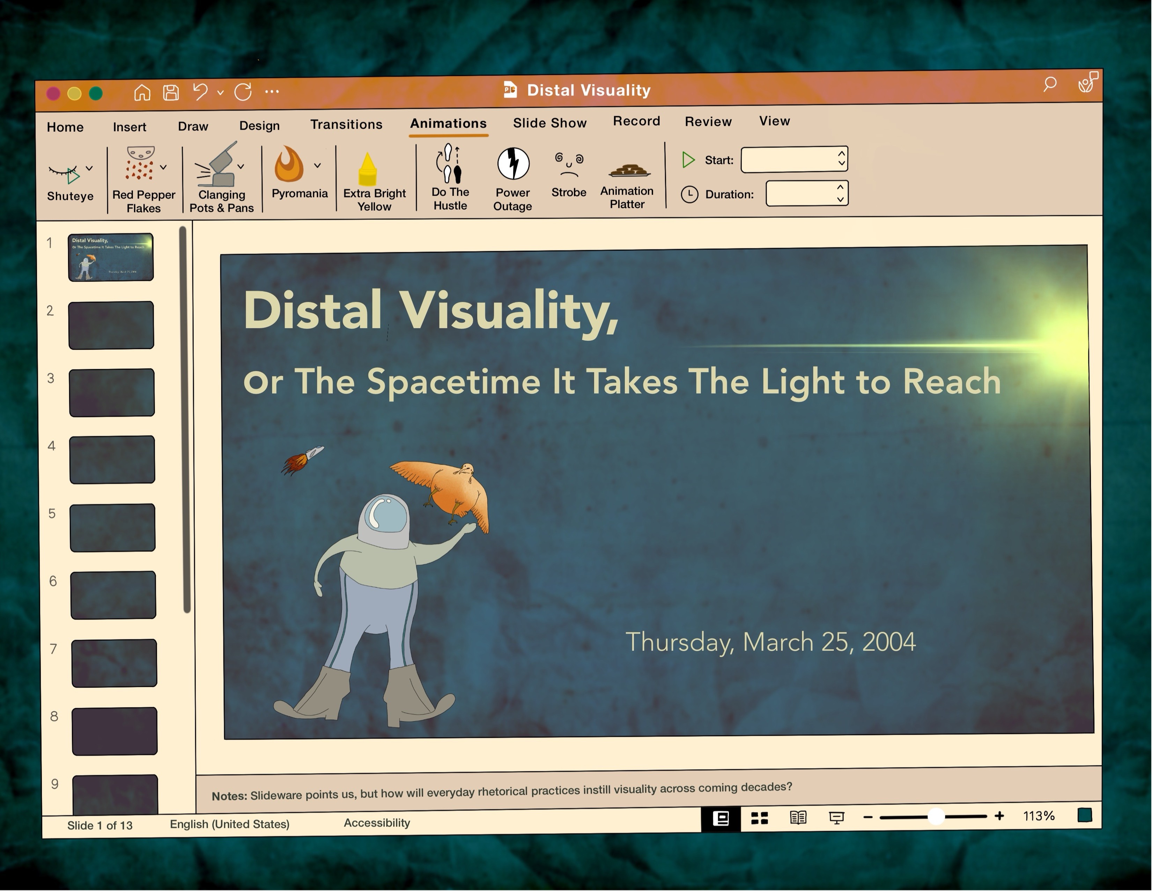Click 'Slide 1 of 13' in status bar
Image resolution: width=1152 pixels, height=893 pixels.
[100, 826]
